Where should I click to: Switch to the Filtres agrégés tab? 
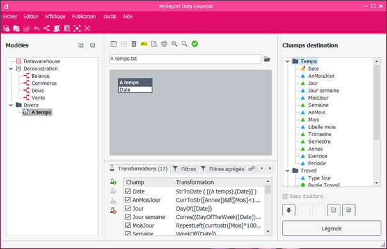pos(223,169)
